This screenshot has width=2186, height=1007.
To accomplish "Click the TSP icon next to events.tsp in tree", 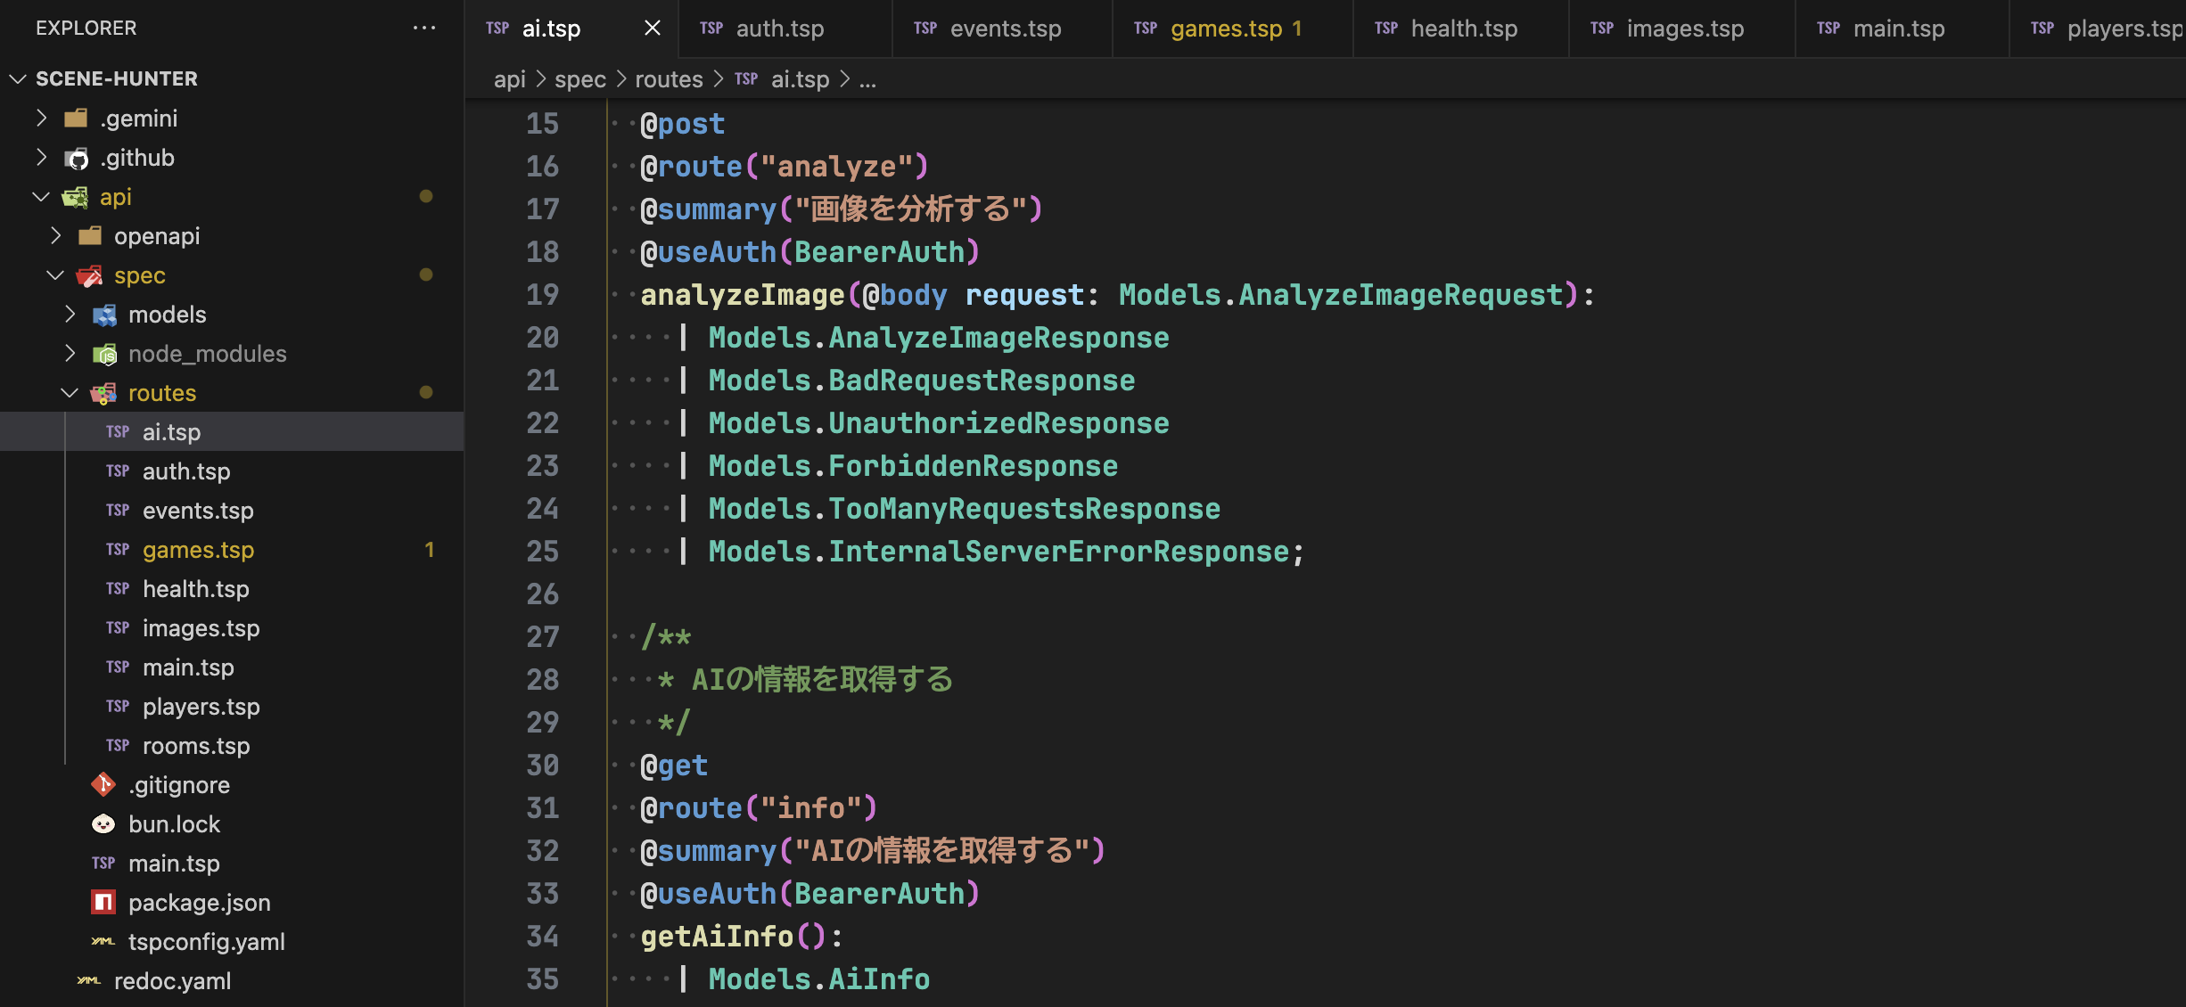I will coord(118,510).
